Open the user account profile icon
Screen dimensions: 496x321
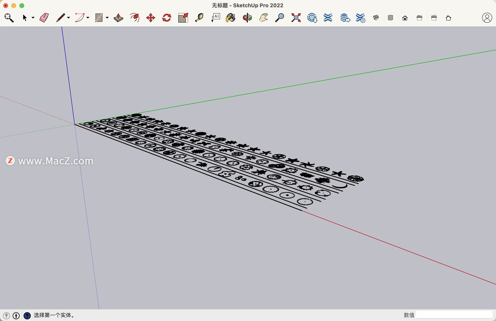point(487,18)
